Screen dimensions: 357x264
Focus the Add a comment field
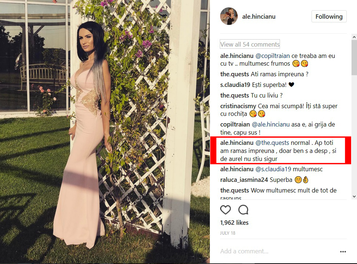click(278, 251)
